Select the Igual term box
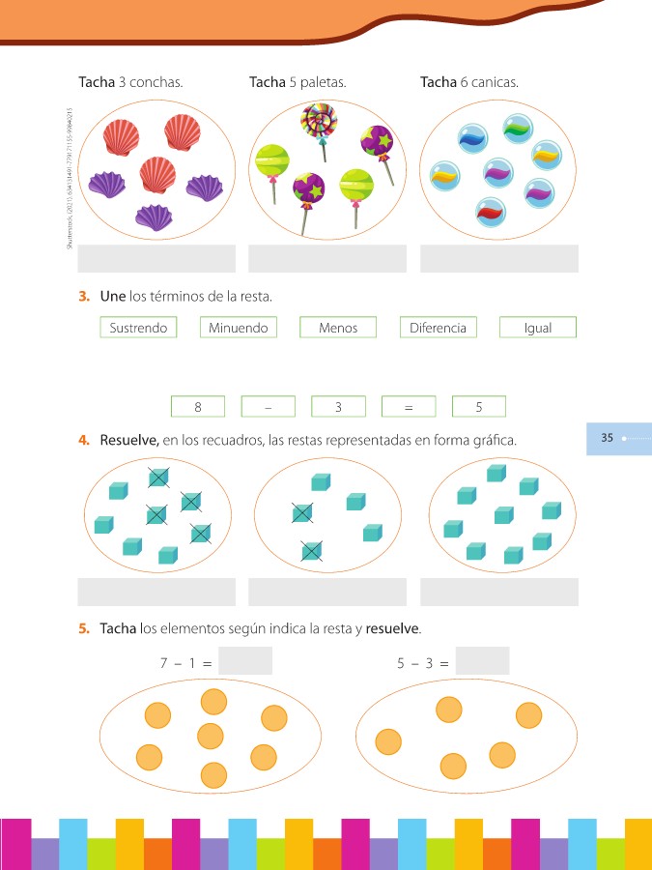 538,328
